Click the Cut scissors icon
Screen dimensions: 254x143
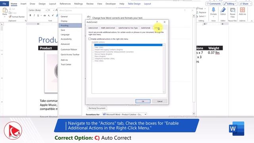tap(10, 9)
